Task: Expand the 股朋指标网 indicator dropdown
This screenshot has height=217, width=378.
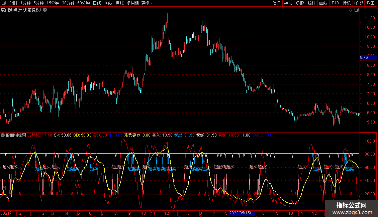Action: pyautogui.click(x=3, y=135)
